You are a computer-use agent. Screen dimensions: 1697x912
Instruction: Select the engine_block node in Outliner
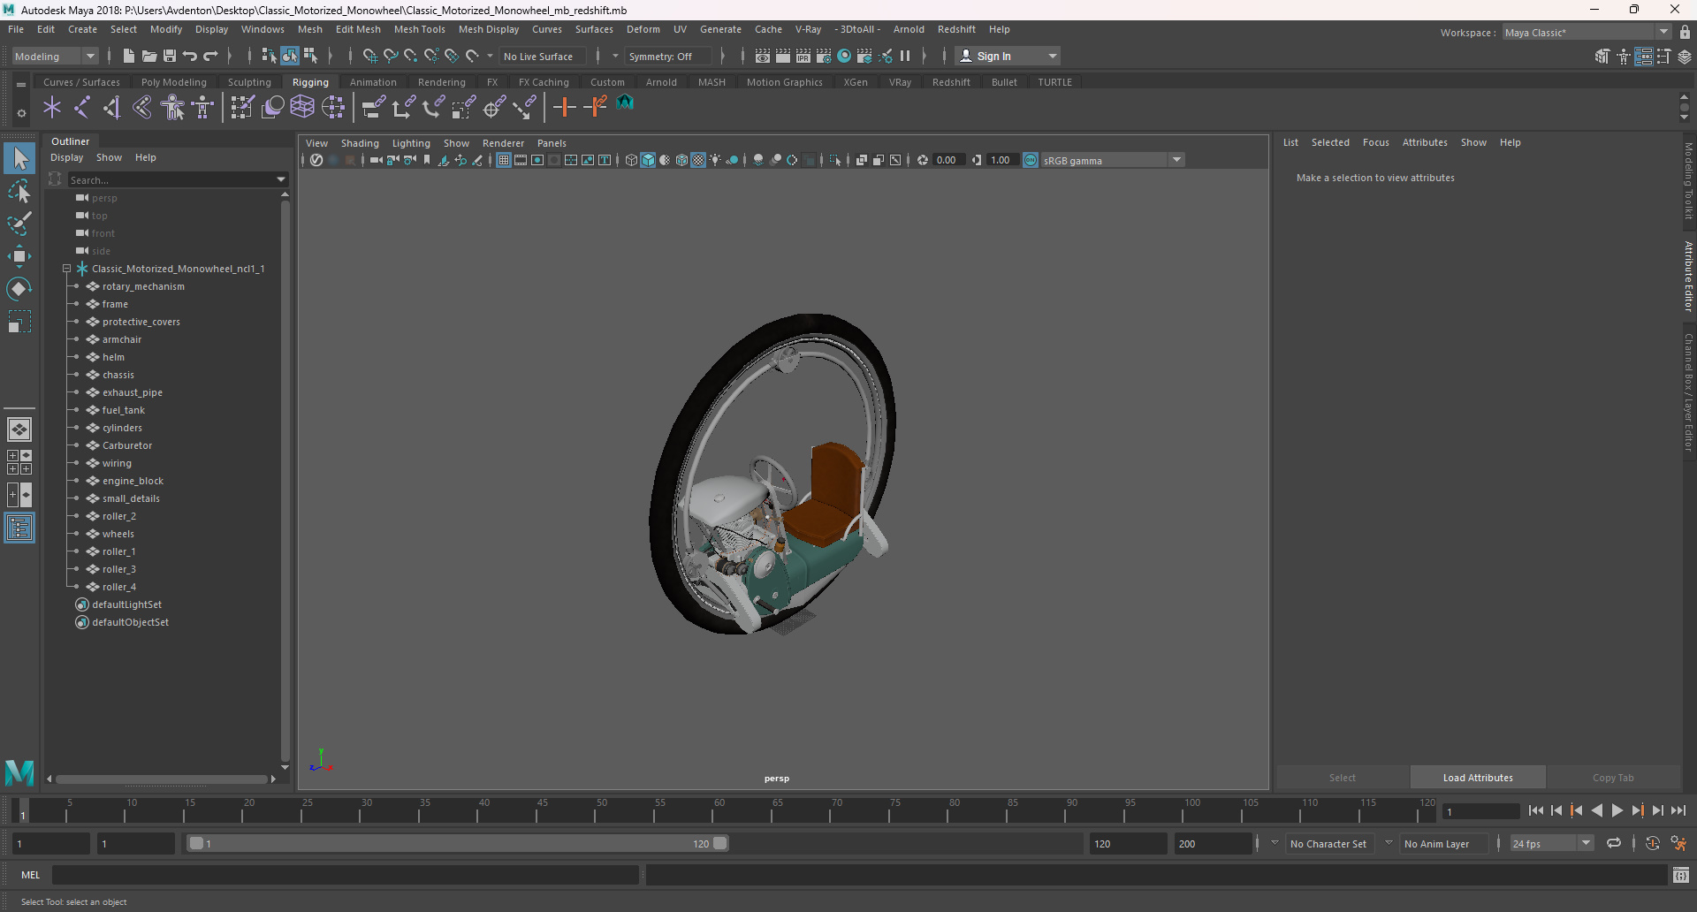(133, 481)
